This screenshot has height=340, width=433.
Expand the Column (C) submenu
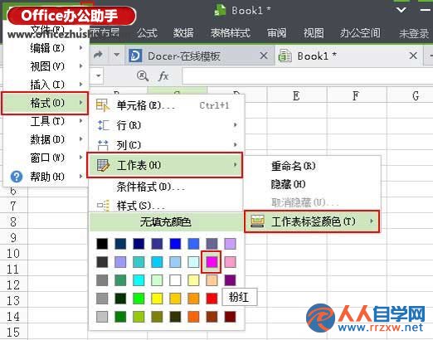click(168, 145)
